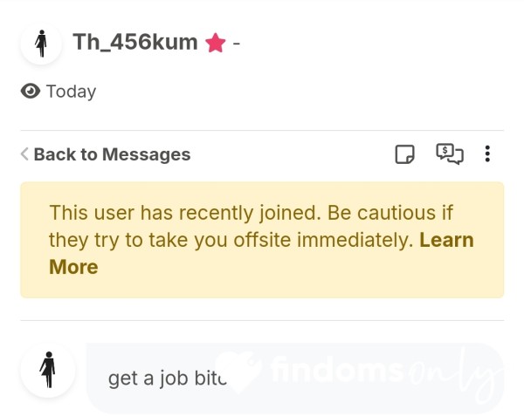Click the dash after the pink star
Image resolution: width=524 pixels, height=416 pixels.
click(x=237, y=43)
